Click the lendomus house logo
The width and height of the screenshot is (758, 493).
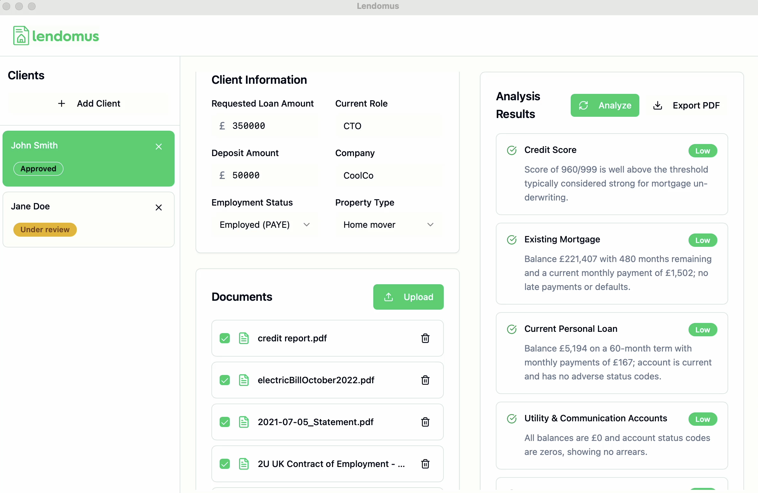(x=21, y=36)
